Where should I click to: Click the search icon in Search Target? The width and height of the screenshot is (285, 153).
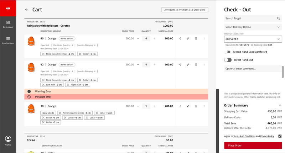(x=279, y=18)
